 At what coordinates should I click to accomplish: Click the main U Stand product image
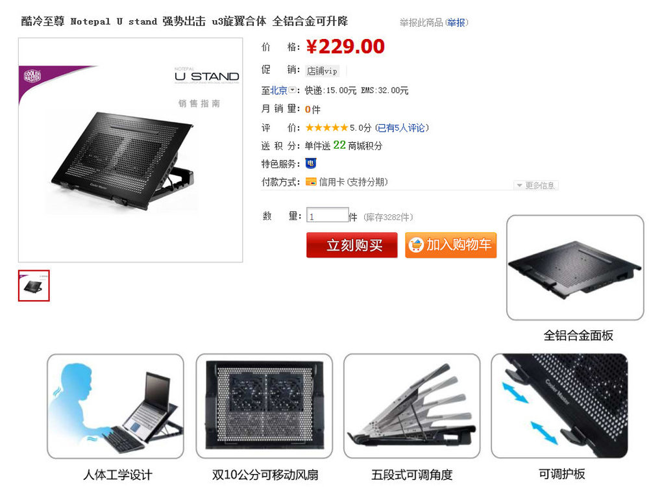click(130, 150)
